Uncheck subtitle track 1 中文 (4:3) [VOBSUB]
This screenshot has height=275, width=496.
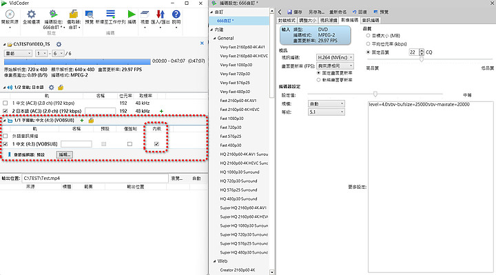click(x=6, y=144)
